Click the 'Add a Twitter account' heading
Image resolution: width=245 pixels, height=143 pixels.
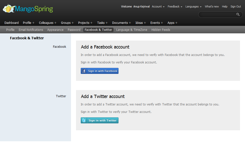coord(103,96)
